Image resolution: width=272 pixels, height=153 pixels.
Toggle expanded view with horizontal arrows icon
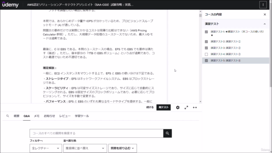pyautogui.click(x=195, y=108)
